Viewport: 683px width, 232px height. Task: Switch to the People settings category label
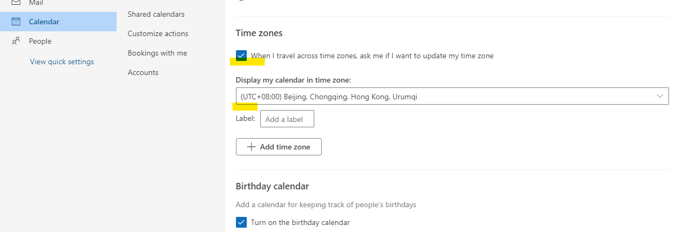(40, 41)
